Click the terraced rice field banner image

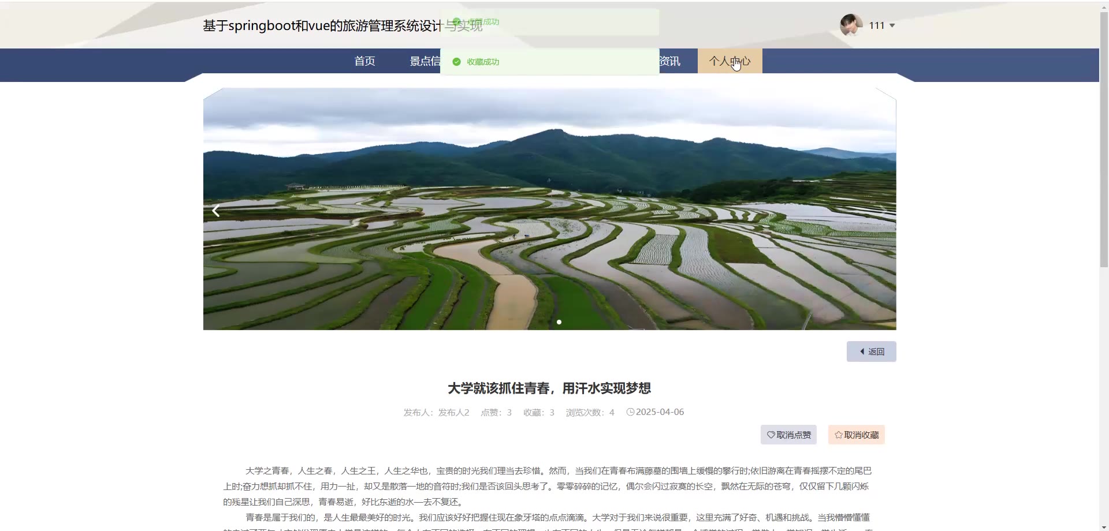[x=549, y=209]
